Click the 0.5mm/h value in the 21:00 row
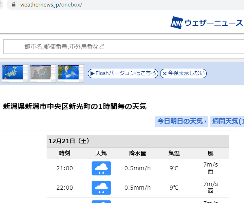244x203 pixels. pyautogui.click(x=137, y=168)
